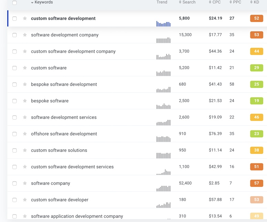Star the 'software company' keyword
This screenshot has height=222, width=267.
pyautogui.click(x=25, y=184)
